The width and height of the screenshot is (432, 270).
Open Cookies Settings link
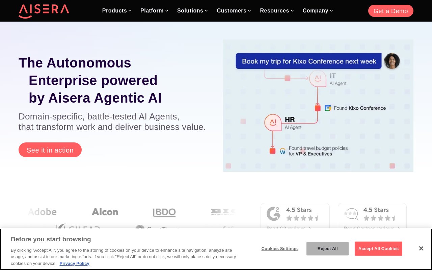pyautogui.click(x=279, y=249)
